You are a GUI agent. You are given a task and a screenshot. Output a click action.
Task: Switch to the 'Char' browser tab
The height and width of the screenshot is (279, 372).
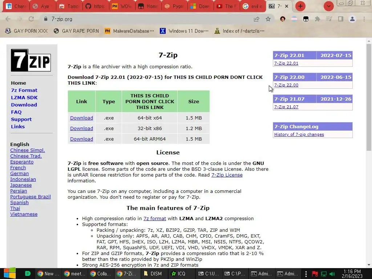(16, 6)
